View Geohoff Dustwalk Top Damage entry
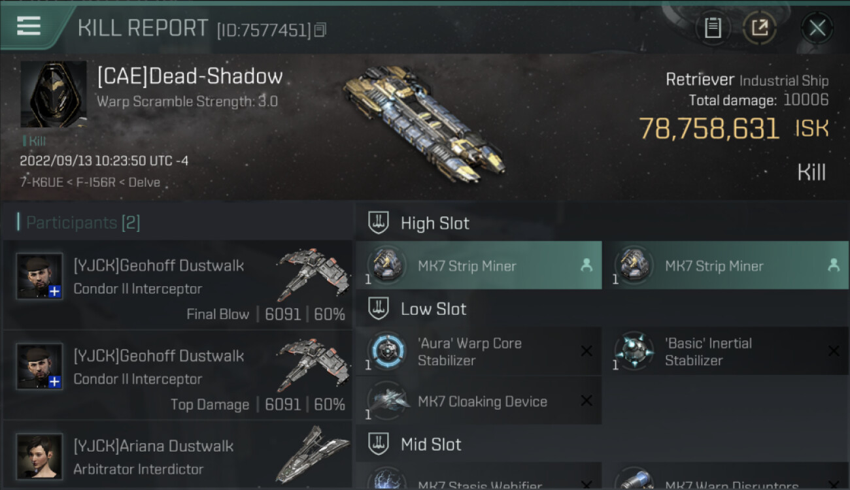 pyautogui.click(x=177, y=375)
